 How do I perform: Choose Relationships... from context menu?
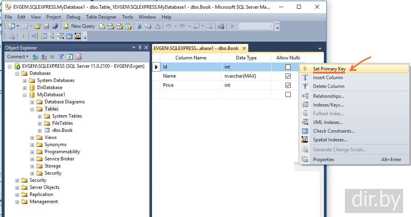coord(354,96)
